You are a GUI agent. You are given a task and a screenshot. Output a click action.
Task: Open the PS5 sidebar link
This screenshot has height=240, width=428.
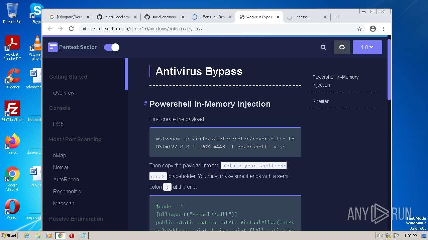point(58,124)
